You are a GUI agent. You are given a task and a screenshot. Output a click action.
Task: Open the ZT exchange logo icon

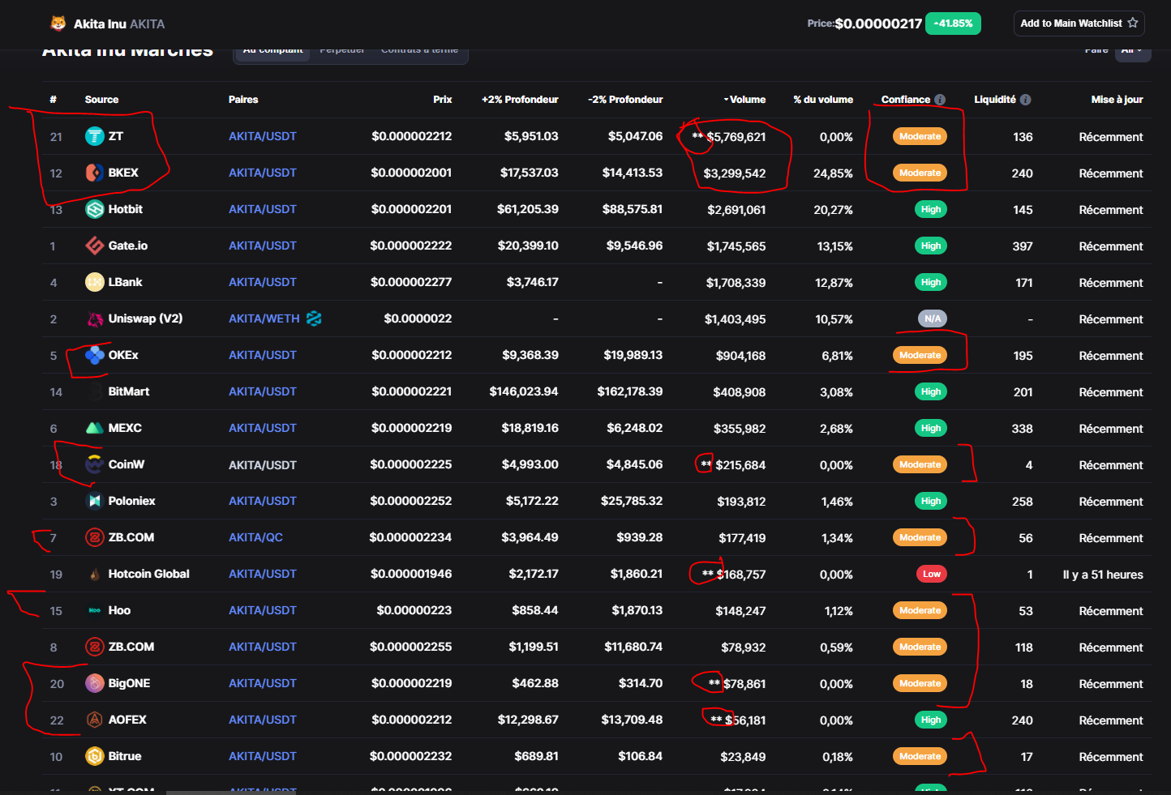click(95, 136)
